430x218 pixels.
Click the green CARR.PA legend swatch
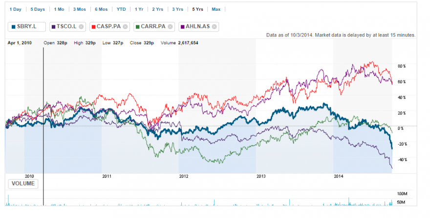click(138, 27)
